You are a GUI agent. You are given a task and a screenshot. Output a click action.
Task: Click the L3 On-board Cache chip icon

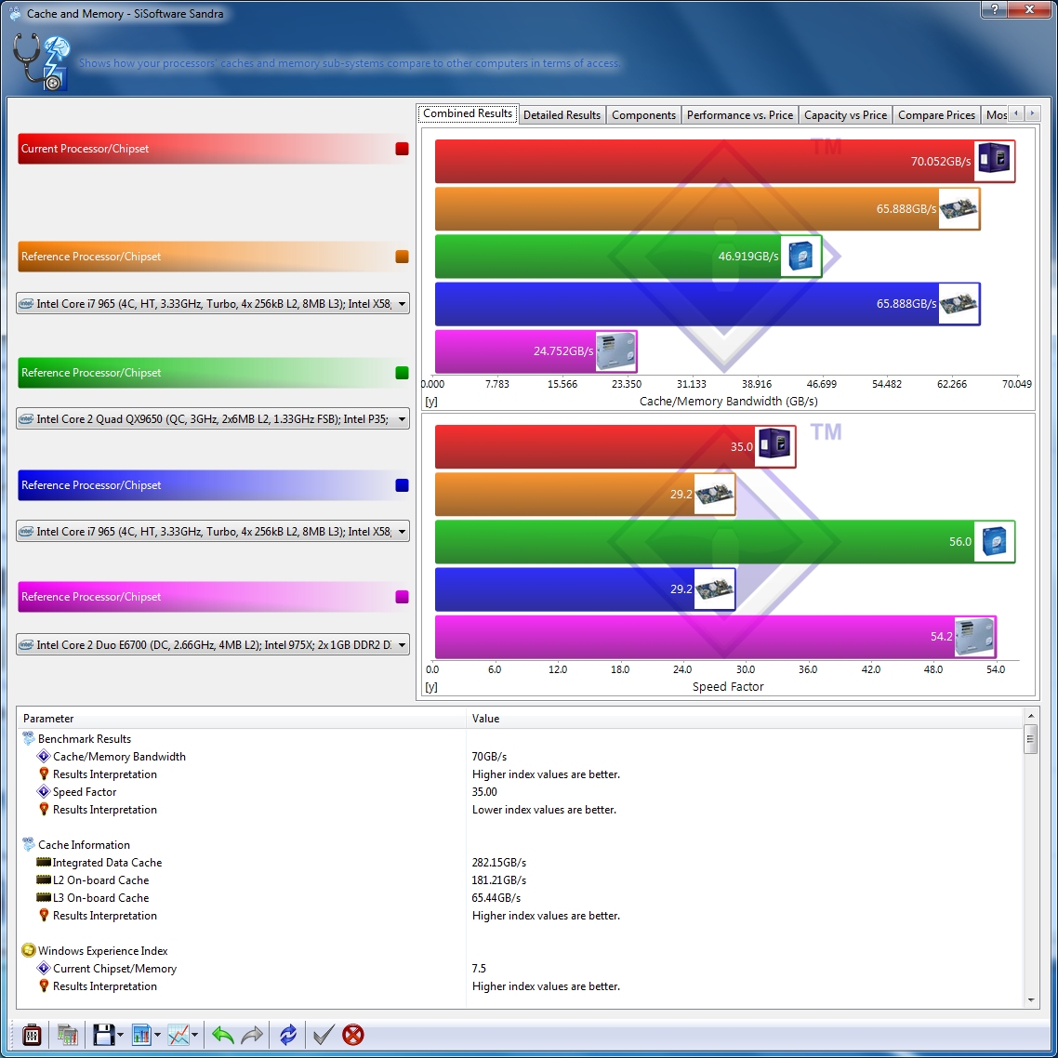(43, 897)
